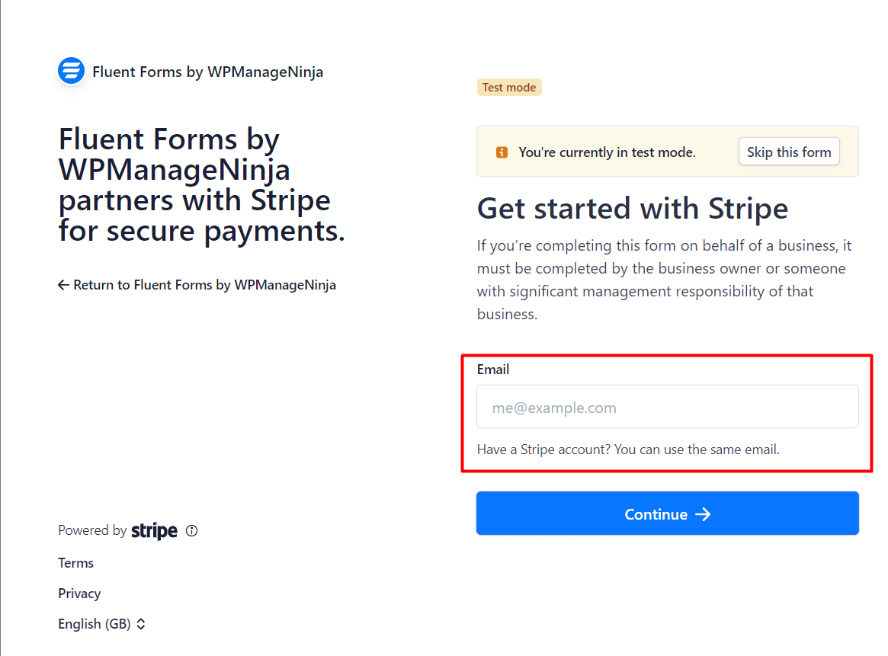888x656 pixels.
Task: Click the Email field label
Action: point(493,370)
